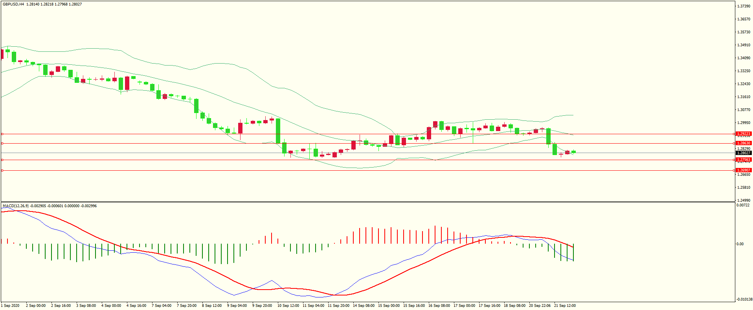Click the 1.28630 red price level label
753x310 pixels.
744,143
